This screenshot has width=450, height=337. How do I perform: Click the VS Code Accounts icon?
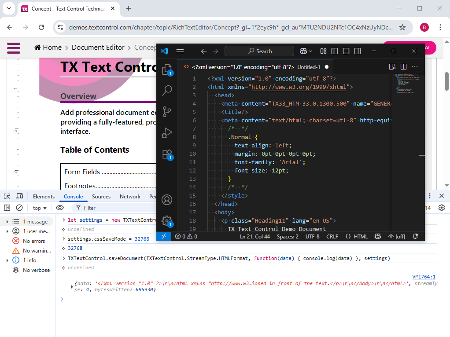(x=167, y=200)
